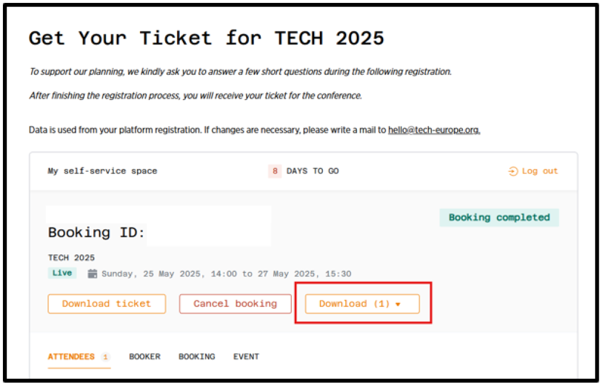This screenshot has height=383, width=600.
Task: Click the green Live status badge
Action: point(62,273)
